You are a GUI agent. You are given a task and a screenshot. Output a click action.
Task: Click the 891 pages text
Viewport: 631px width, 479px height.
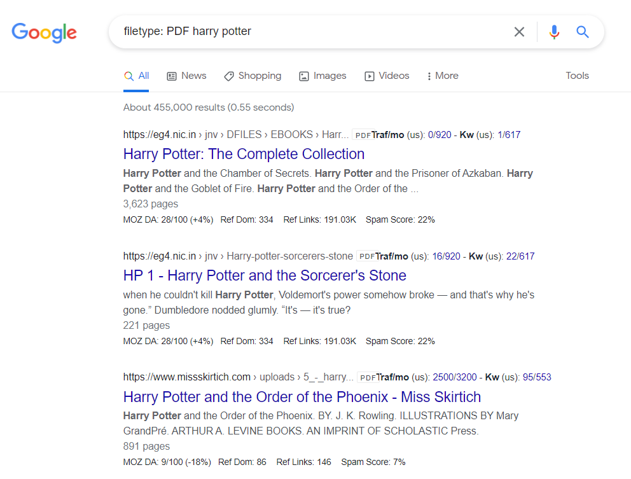(x=146, y=447)
